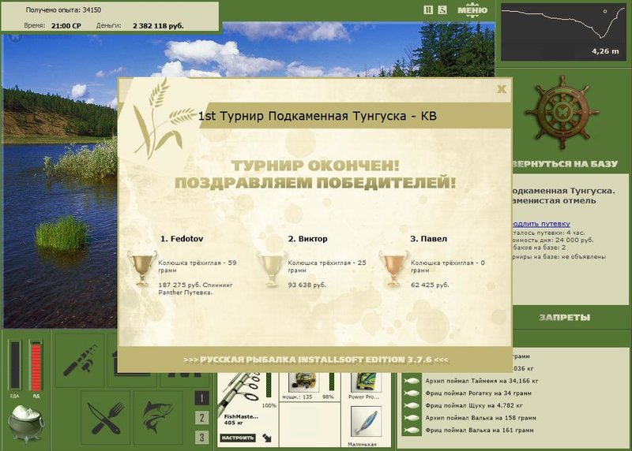This screenshot has height=451, width=632.
Task: Click log entry Архип поймал Тайменя на 34,166 кг
Action: (x=482, y=381)
